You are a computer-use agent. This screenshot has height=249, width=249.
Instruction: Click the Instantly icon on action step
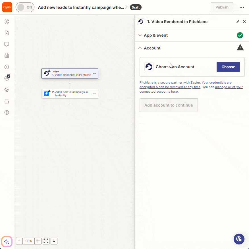tap(46, 94)
